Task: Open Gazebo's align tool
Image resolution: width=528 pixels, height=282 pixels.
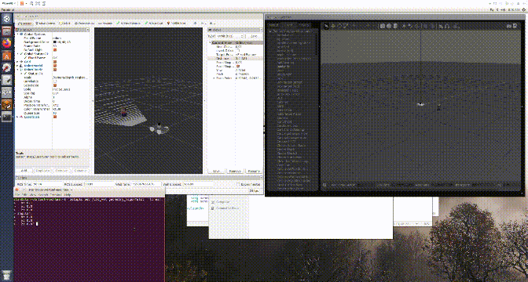Action: 441,26
